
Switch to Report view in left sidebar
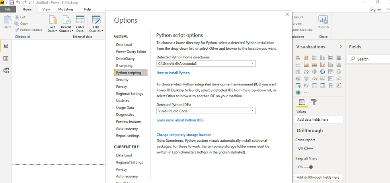(x=6, y=46)
